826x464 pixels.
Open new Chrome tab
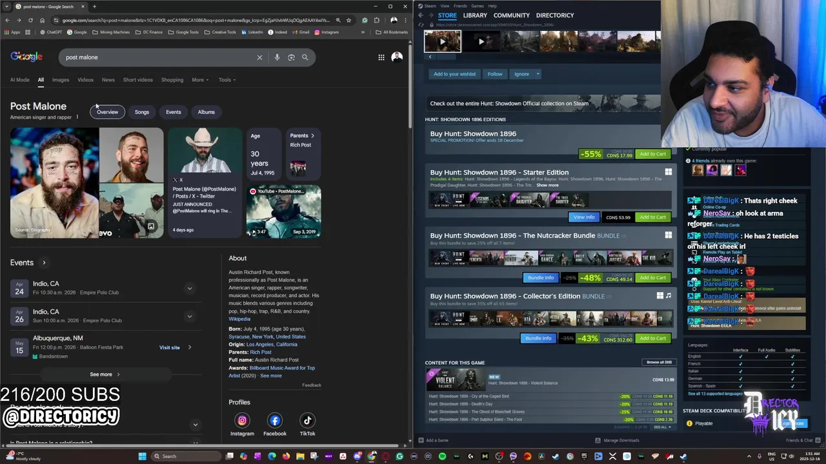(94, 6)
